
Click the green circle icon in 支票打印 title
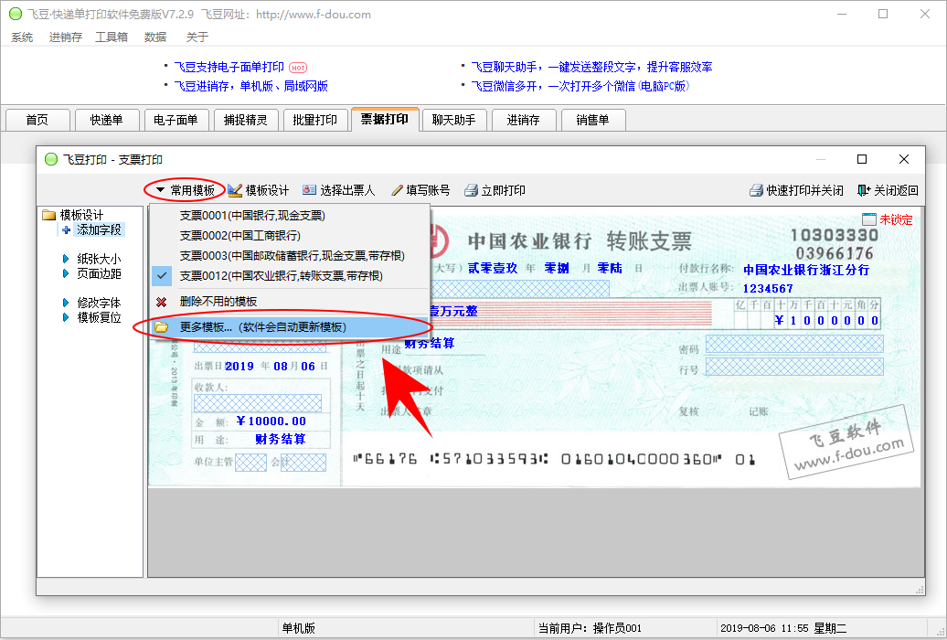pyautogui.click(x=51, y=159)
